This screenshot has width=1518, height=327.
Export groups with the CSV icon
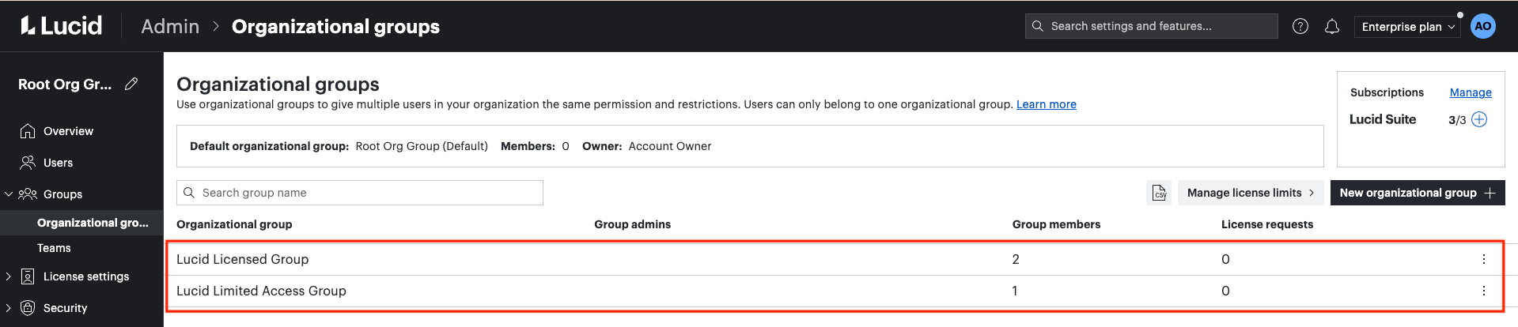1159,193
